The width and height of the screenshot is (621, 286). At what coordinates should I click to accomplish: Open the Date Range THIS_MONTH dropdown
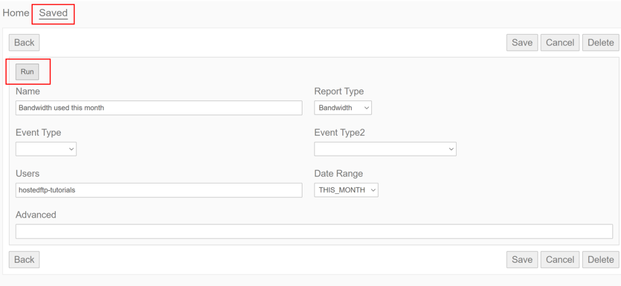pyautogui.click(x=346, y=190)
